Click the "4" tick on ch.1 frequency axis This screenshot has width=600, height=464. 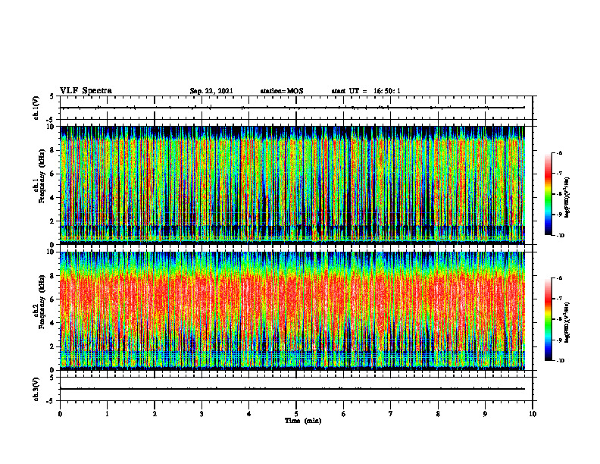tap(52, 198)
